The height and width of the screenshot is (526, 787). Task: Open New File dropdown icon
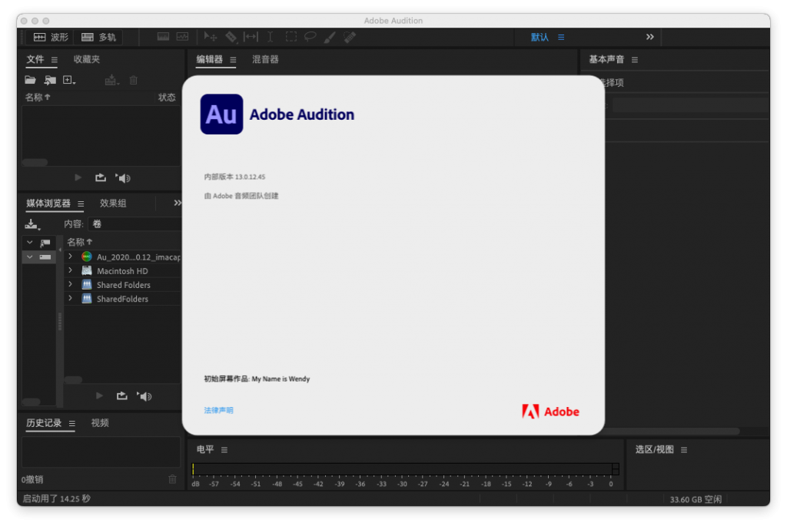[x=69, y=80]
